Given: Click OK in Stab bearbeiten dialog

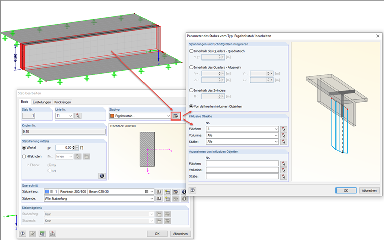Looking at the screenshot, I should (157, 234).
